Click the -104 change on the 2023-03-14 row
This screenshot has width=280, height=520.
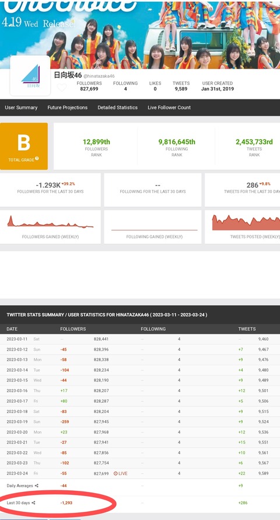click(x=65, y=370)
